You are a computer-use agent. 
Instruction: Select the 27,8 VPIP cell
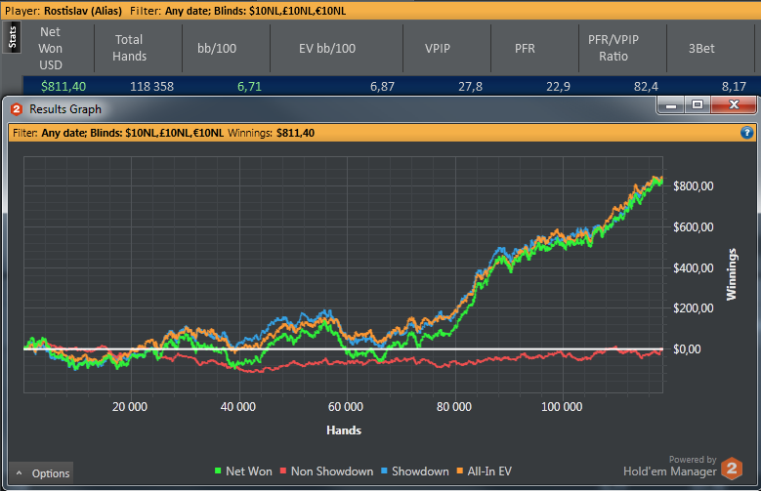click(470, 86)
